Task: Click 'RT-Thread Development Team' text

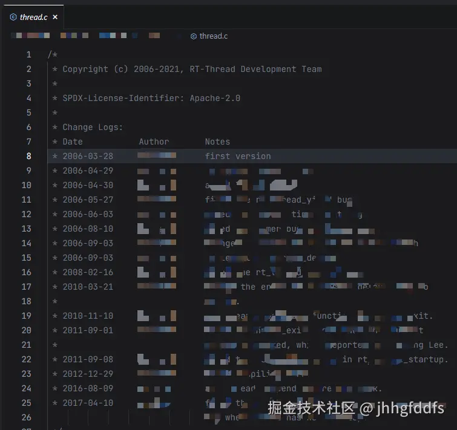Action: point(255,70)
